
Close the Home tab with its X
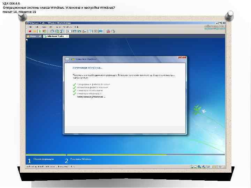(x=40, y=36)
